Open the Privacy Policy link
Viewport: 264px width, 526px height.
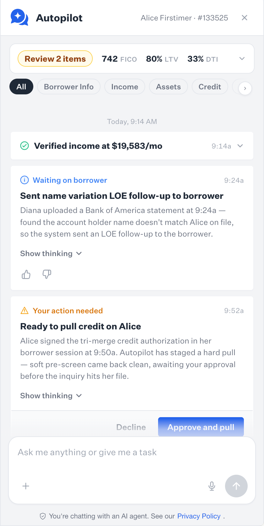[199, 516]
